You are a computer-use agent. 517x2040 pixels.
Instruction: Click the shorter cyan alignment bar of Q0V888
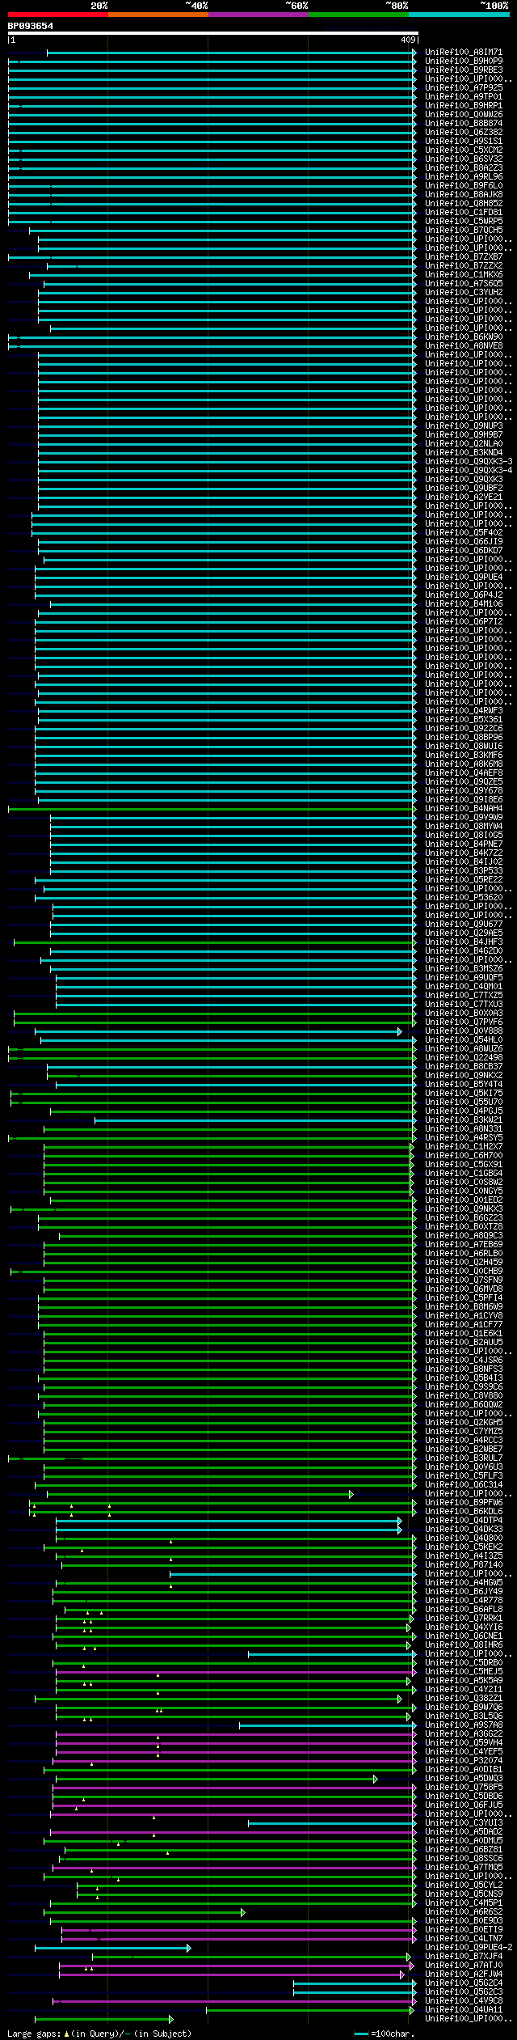tap(218, 1031)
